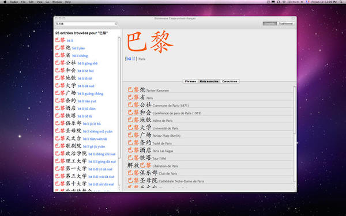Click the blue pinyin [bā lí] in definition
This screenshot has height=216, width=346.
click(x=131, y=59)
